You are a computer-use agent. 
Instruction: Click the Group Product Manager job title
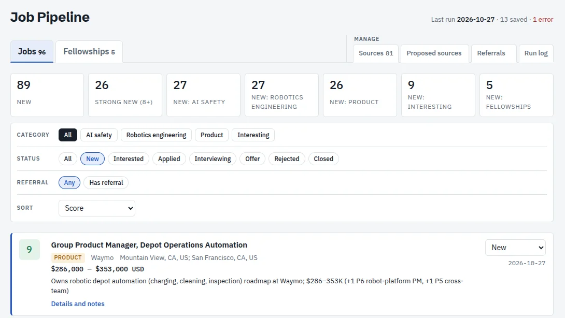149,245
